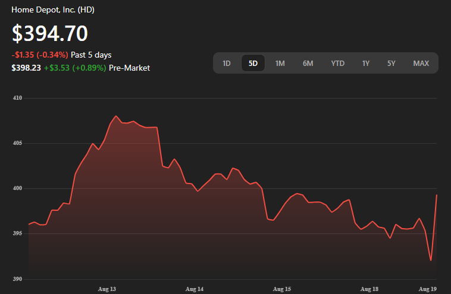
Task: Click the $394.70 current price
Action: click(50, 33)
